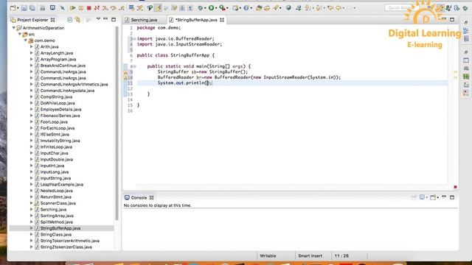Click the Save All toolbar icon
The image size is (472, 265).
(x=32, y=8)
